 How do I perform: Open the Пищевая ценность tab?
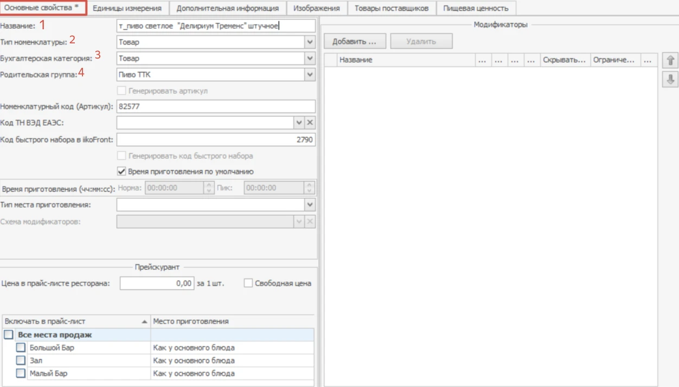[476, 8]
